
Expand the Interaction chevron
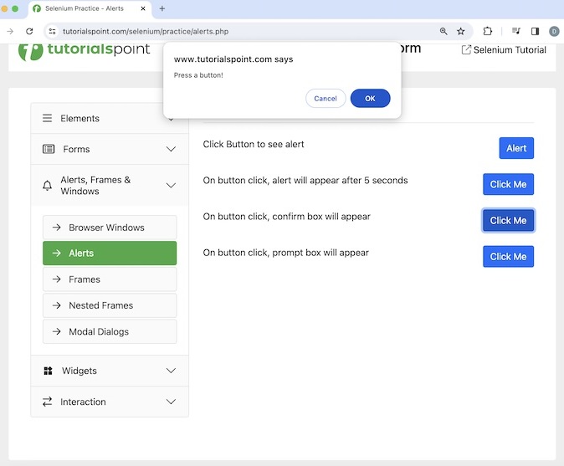(x=171, y=402)
